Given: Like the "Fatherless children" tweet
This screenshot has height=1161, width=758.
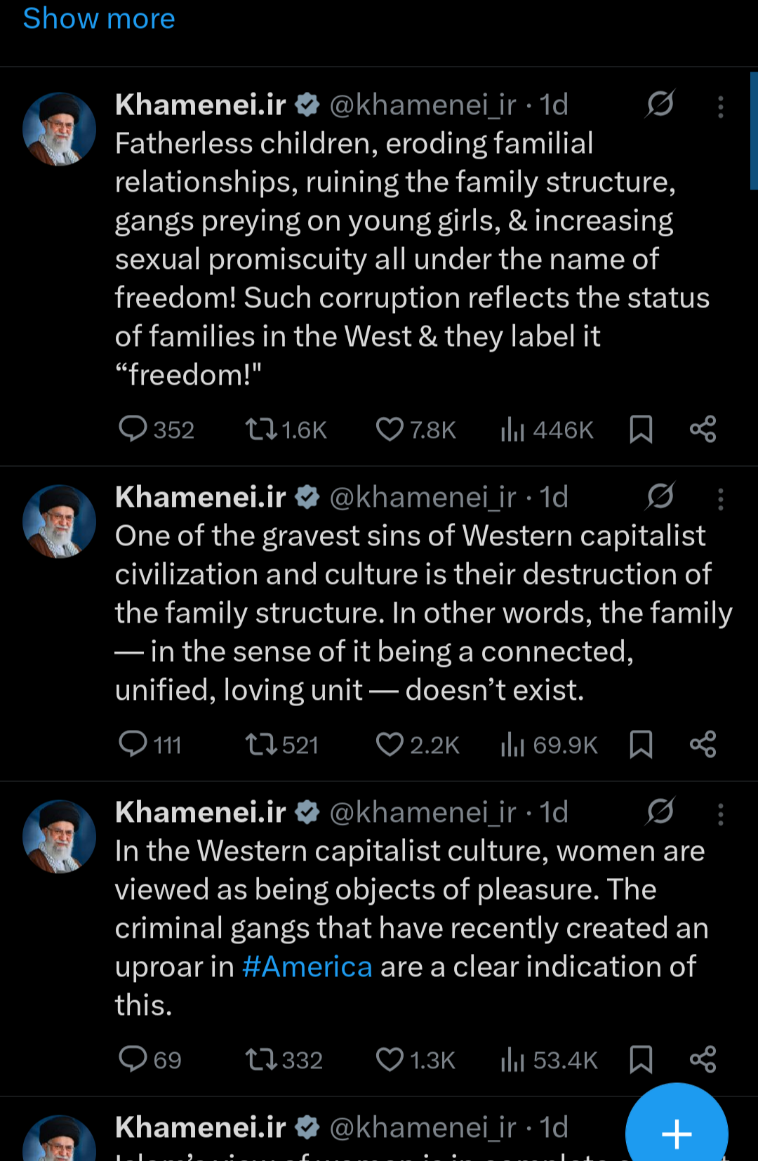Looking at the screenshot, I should [x=390, y=429].
